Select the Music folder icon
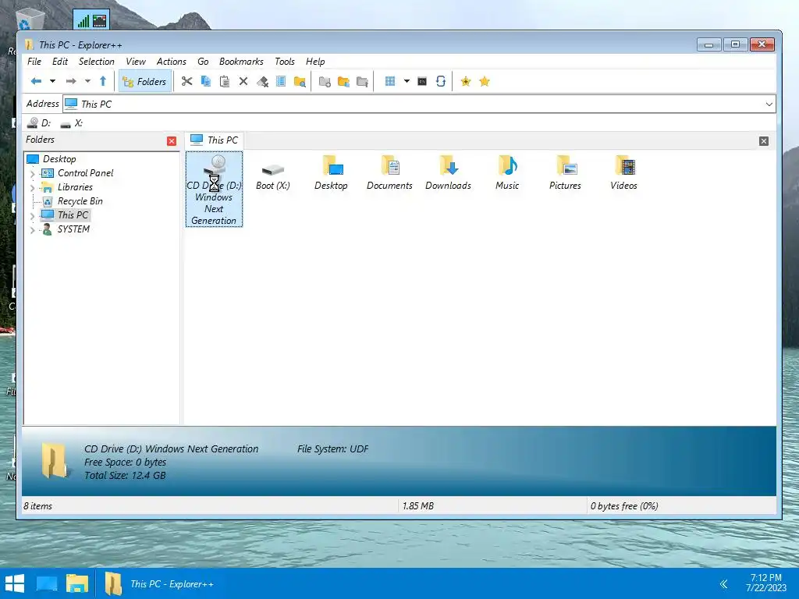This screenshot has width=799, height=599. coord(507,172)
